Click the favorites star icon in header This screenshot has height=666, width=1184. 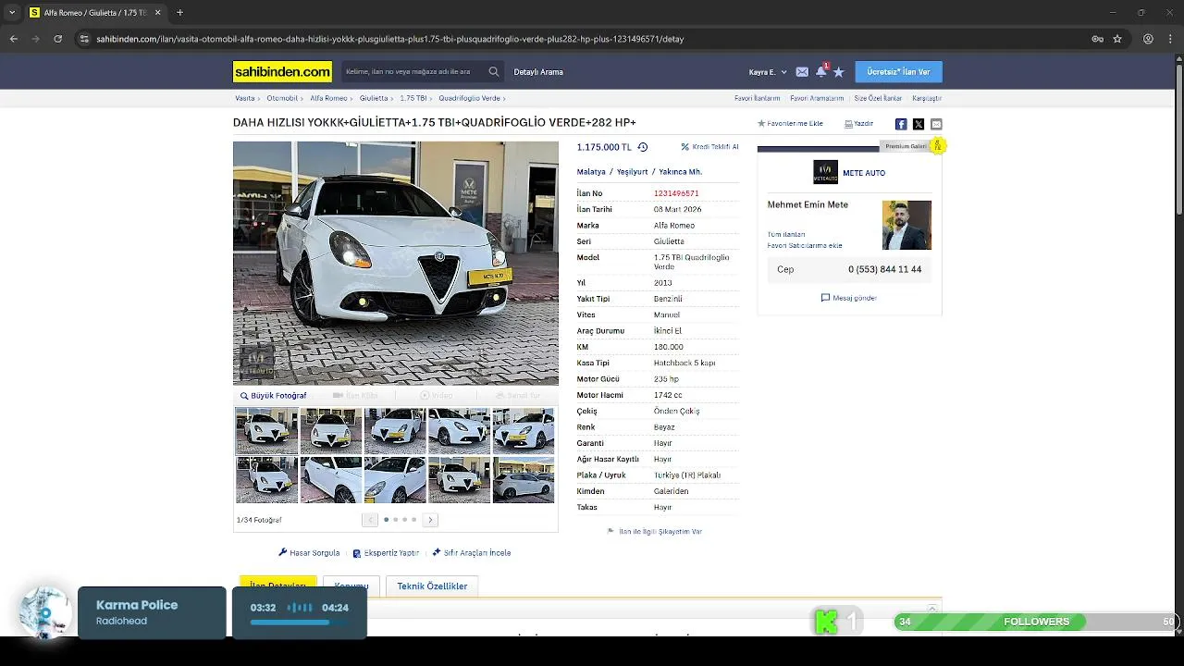(839, 71)
